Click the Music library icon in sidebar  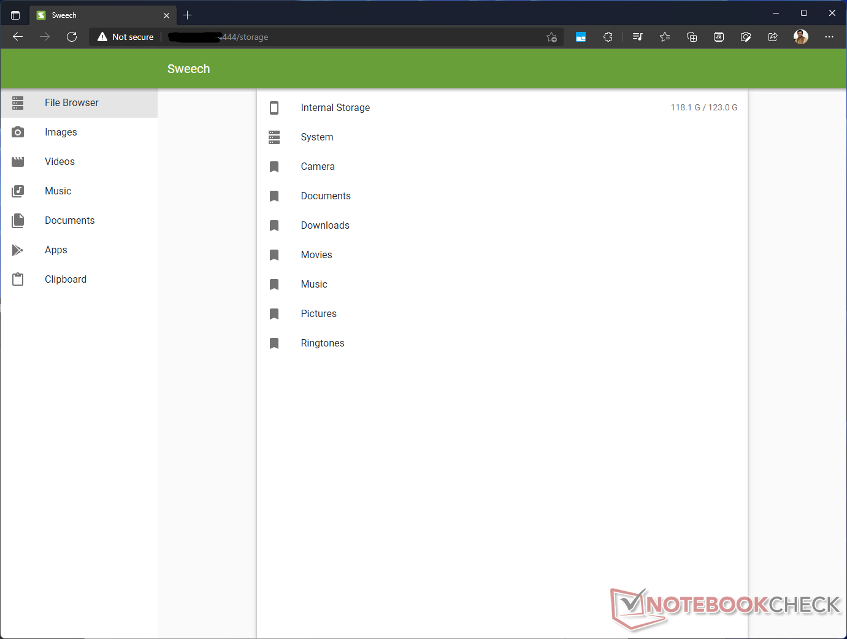pyautogui.click(x=18, y=191)
